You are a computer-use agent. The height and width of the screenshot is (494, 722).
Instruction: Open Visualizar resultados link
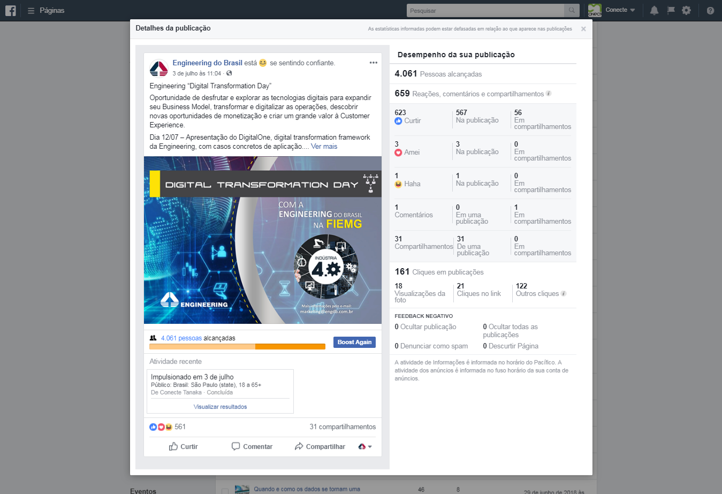pyautogui.click(x=220, y=407)
